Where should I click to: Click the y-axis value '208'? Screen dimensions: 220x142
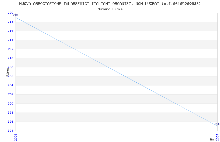click(10, 67)
